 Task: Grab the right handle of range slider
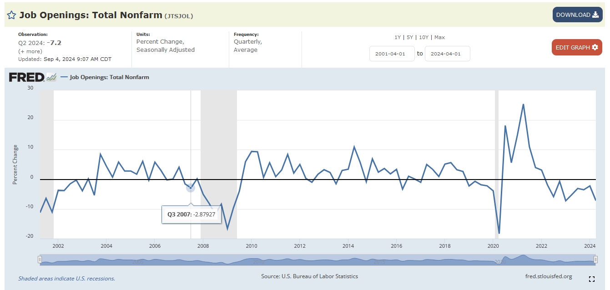pos(595,260)
